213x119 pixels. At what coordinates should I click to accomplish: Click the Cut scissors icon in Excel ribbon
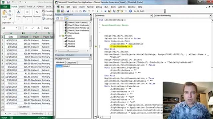[x=10, y=11]
